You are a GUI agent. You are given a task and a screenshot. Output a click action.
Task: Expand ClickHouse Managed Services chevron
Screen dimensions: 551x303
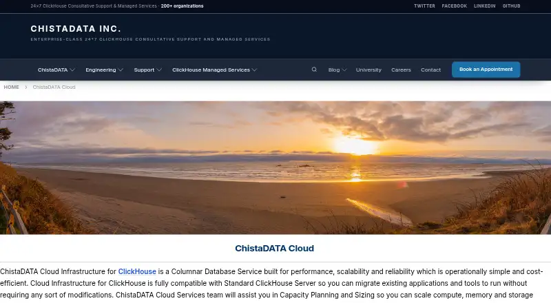(254, 70)
